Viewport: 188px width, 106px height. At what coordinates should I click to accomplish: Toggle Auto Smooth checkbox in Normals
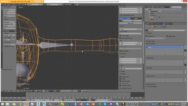point(146,36)
